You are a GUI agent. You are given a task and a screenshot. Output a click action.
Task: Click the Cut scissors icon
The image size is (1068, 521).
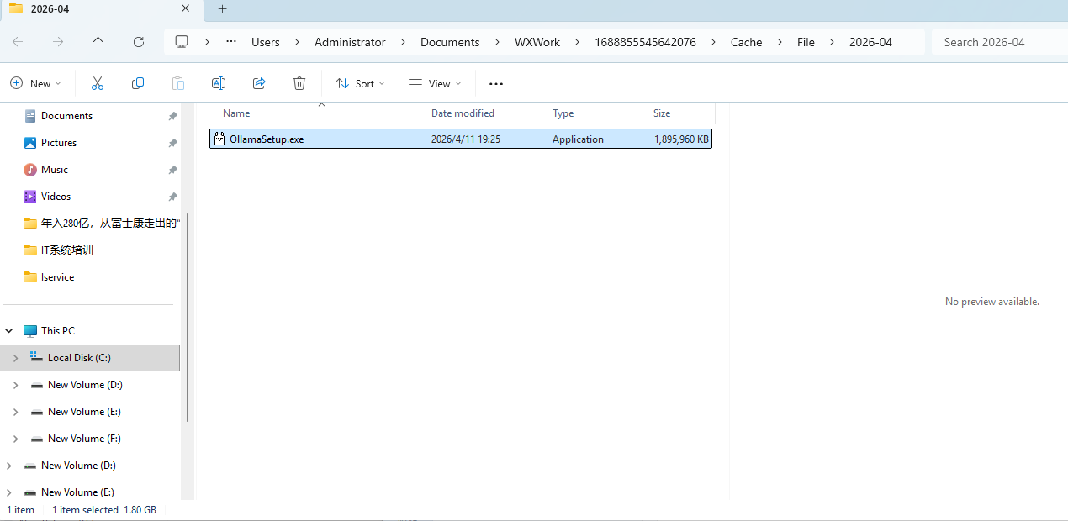98,83
